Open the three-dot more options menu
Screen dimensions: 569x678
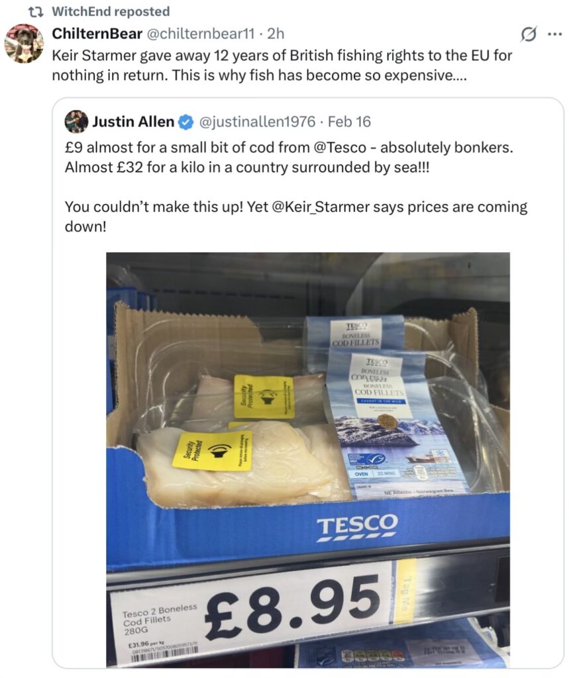[x=554, y=34]
